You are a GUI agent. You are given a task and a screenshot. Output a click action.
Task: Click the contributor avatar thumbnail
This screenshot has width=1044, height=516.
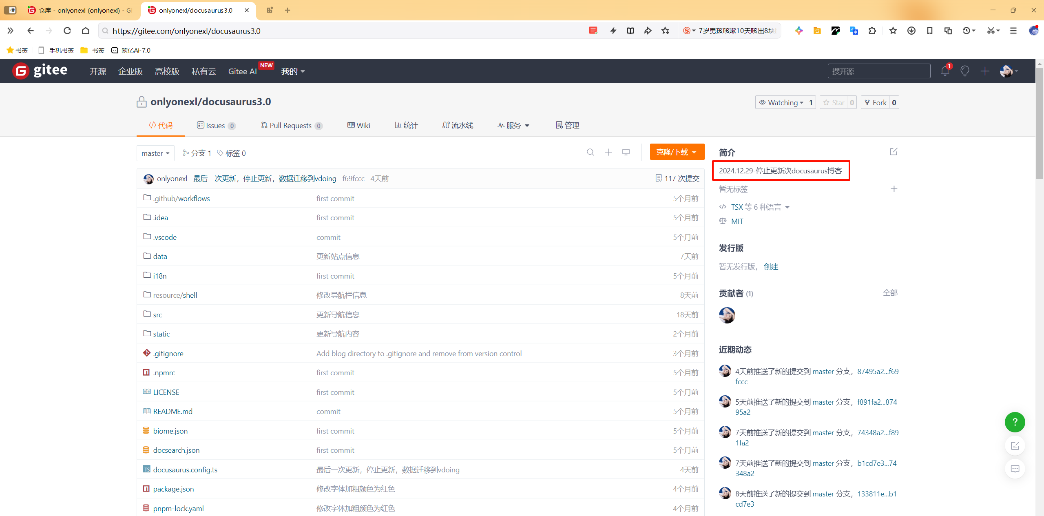[727, 315]
